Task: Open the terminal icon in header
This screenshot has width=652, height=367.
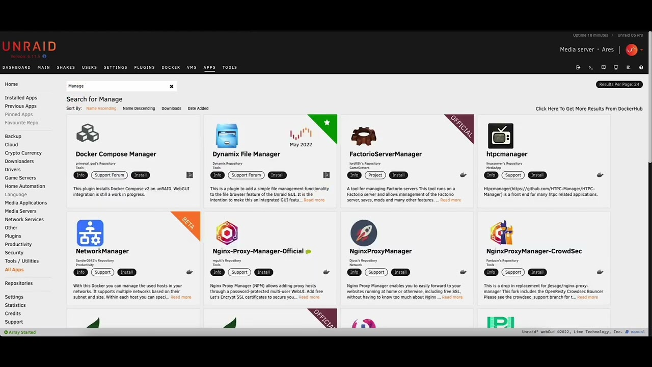Action: [x=591, y=67]
